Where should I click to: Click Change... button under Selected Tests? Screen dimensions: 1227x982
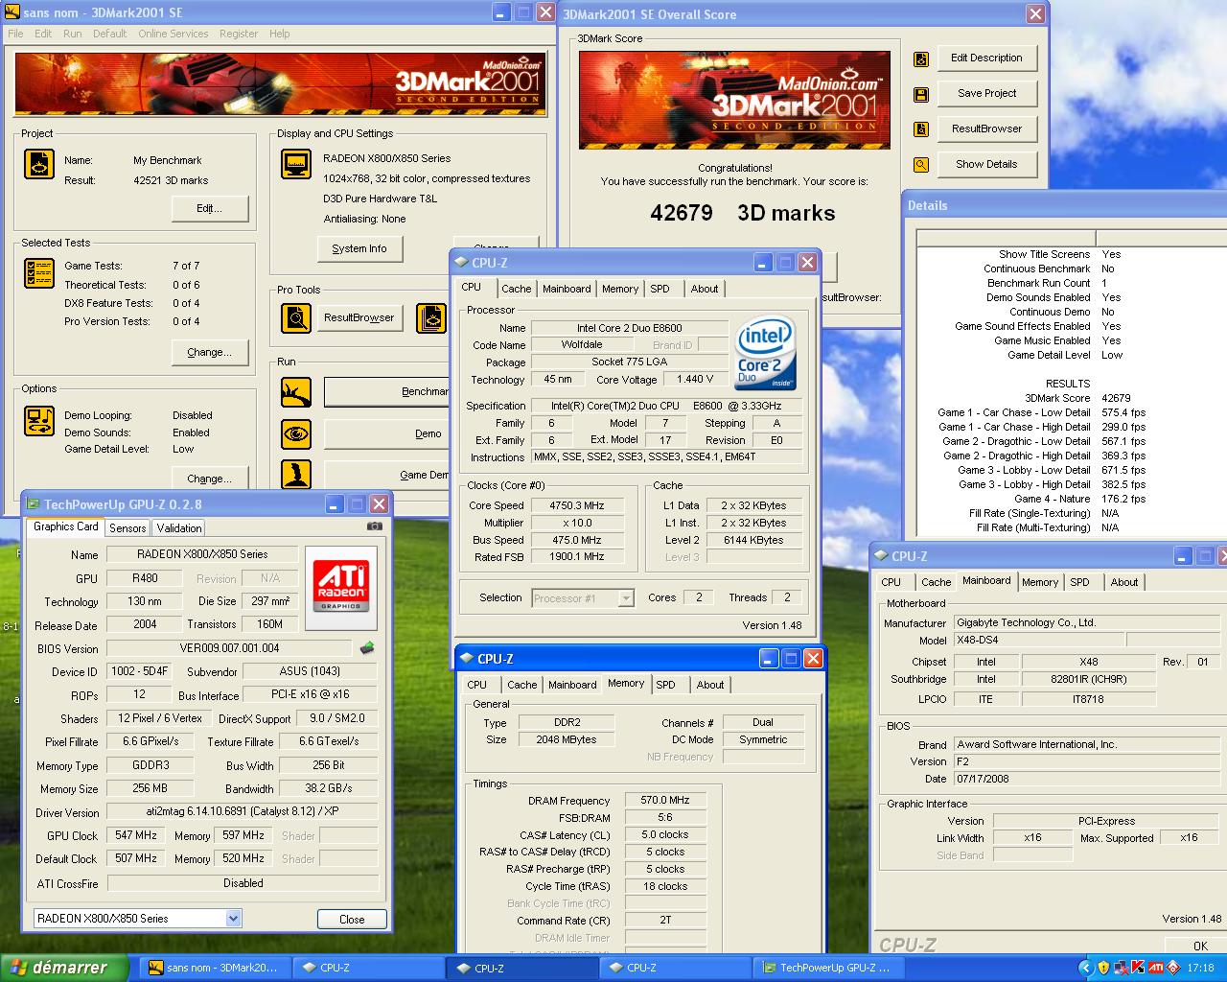pyautogui.click(x=210, y=352)
